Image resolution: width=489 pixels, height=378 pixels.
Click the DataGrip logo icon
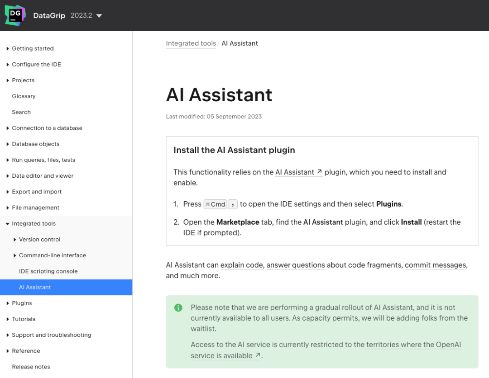point(15,15)
